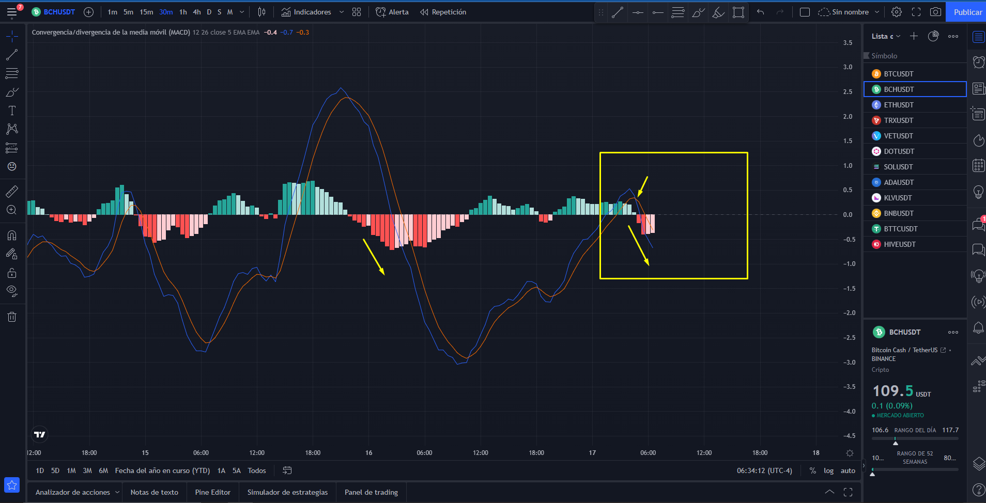Select the text annotation tool
986x503 pixels.
point(12,111)
